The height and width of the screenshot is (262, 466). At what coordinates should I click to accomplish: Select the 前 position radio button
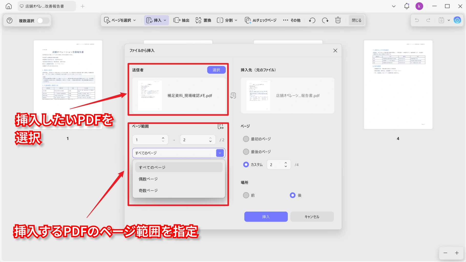(246, 195)
